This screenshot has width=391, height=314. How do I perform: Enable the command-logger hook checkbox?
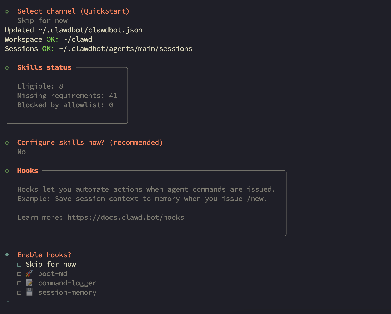(x=20, y=283)
